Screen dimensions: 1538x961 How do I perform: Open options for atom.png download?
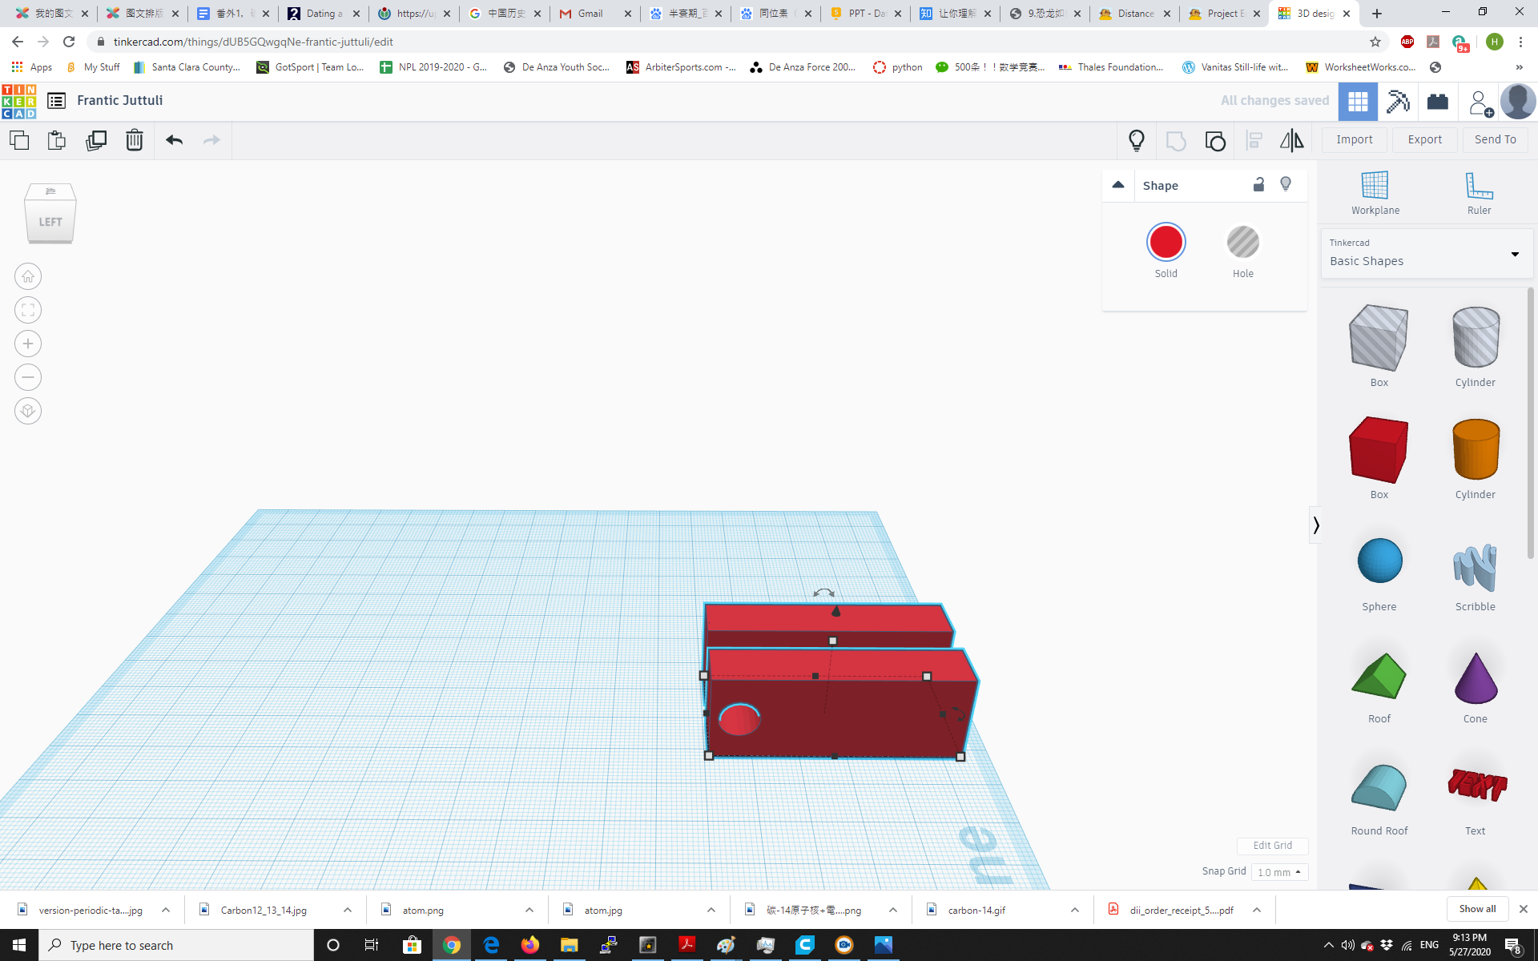529,910
